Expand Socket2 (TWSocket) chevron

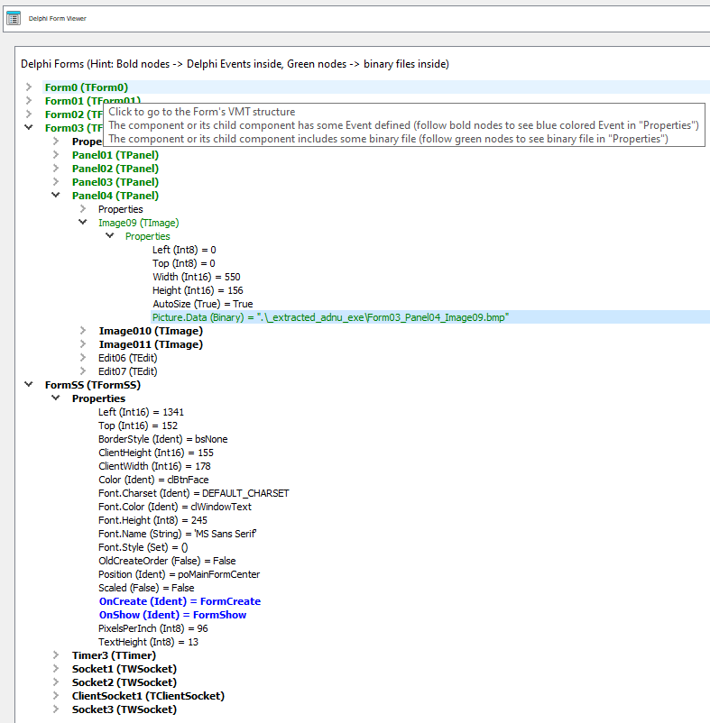click(56, 682)
